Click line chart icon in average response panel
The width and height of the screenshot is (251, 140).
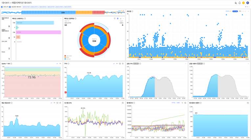[51, 103]
